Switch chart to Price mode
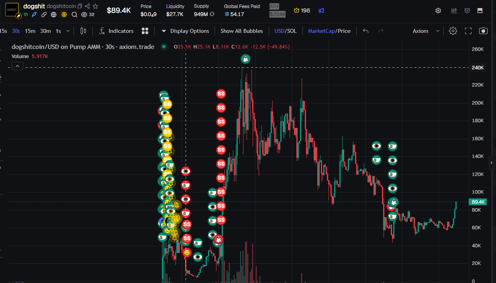The width and height of the screenshot is (496, 283). (344, 31)
